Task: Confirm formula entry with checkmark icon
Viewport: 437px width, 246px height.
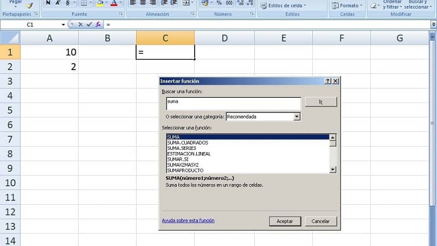Action: point(89,24)
